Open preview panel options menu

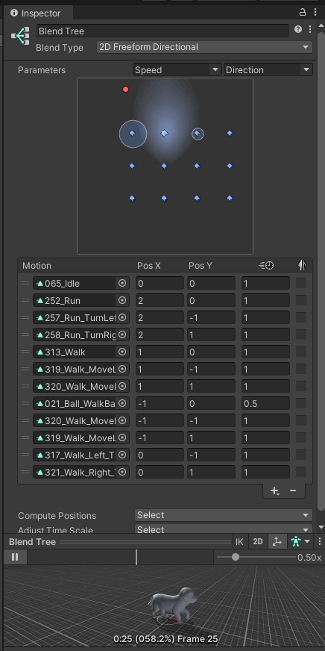pos(319,541)
